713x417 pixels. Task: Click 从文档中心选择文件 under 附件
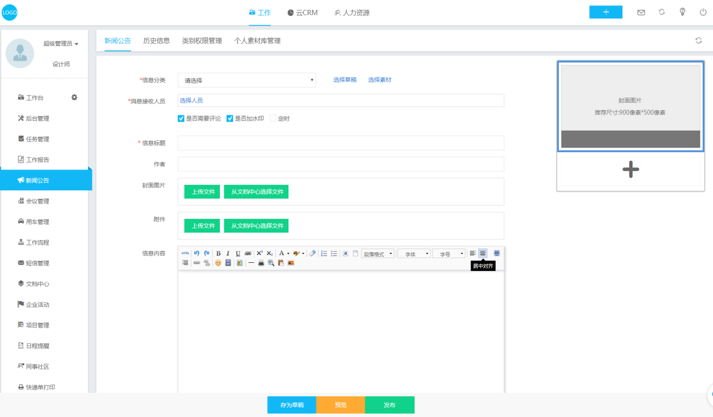pyautogui.click(x=256, y=226)
